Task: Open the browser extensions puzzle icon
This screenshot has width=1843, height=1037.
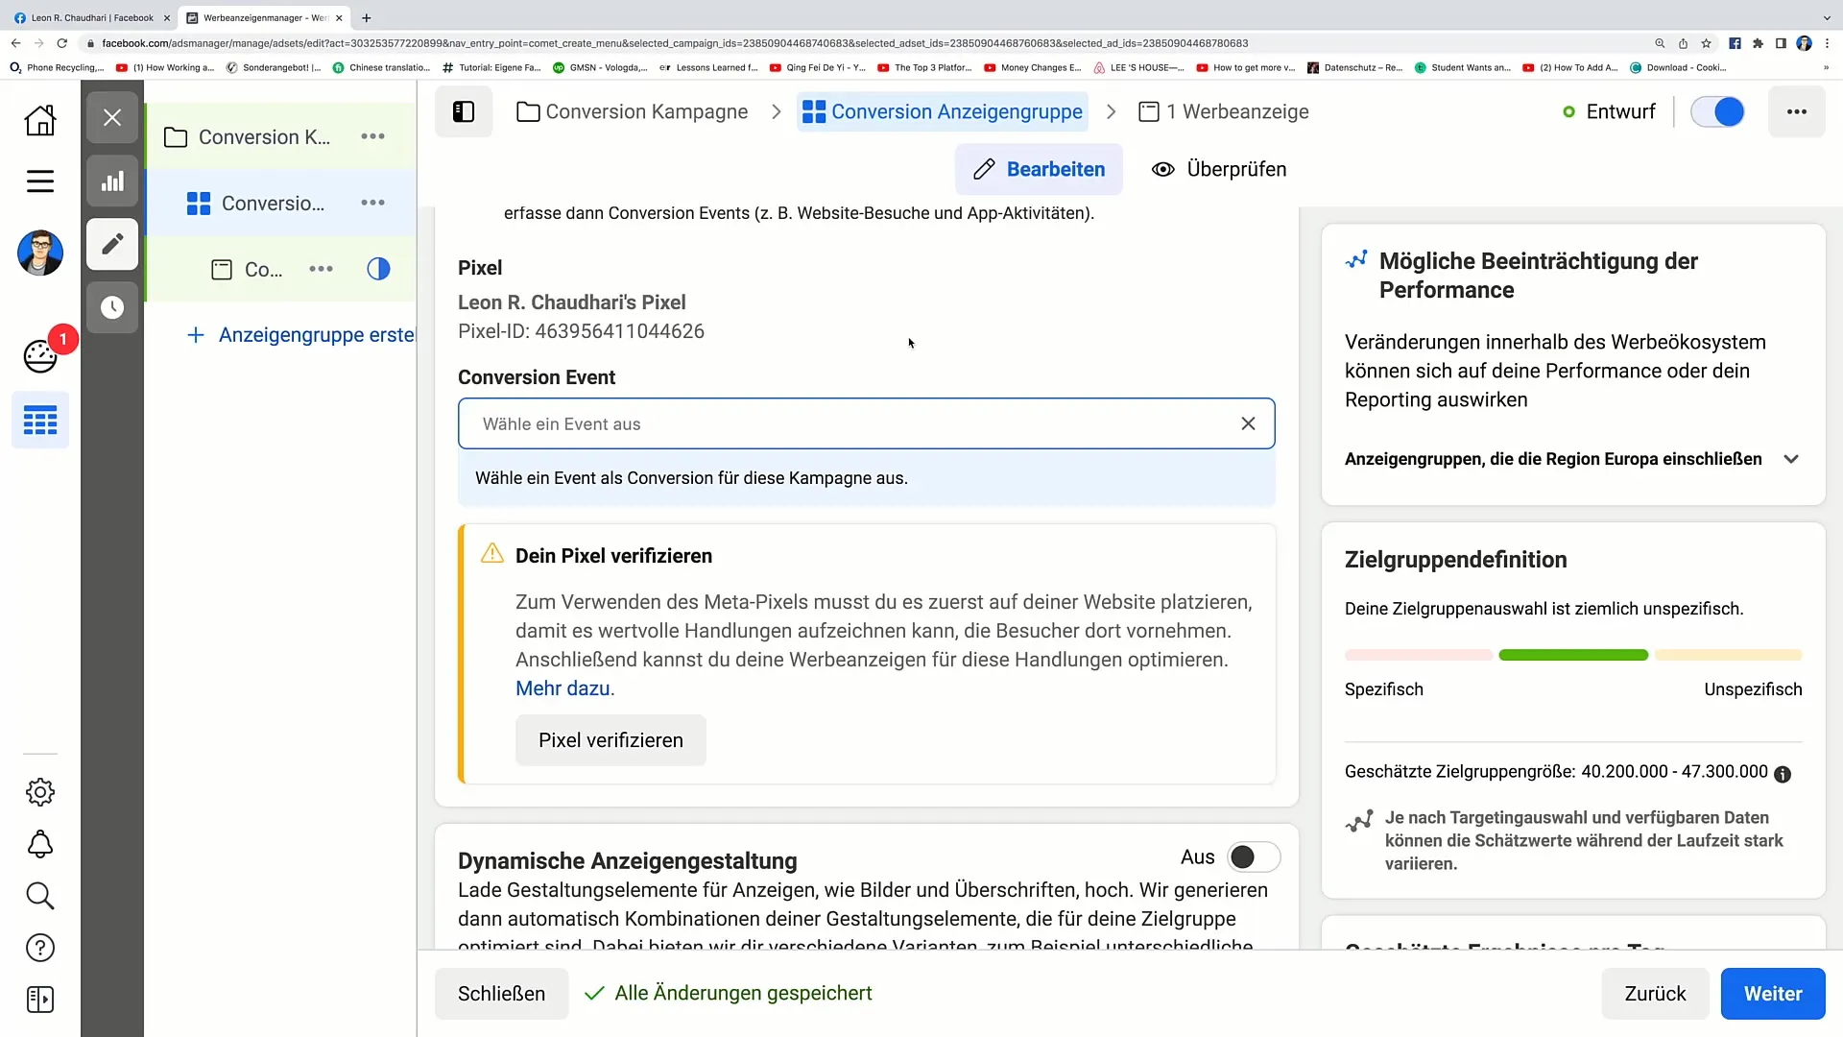Action: [1758, 43]
